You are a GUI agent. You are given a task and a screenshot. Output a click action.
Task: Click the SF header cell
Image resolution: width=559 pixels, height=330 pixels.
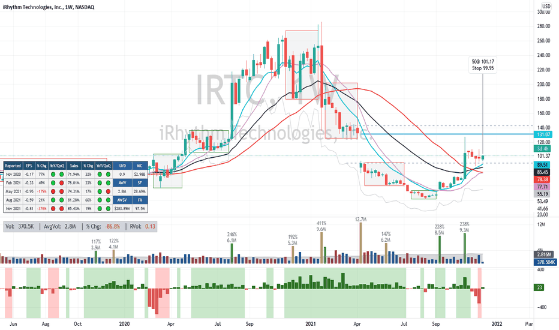pos(140,182)
